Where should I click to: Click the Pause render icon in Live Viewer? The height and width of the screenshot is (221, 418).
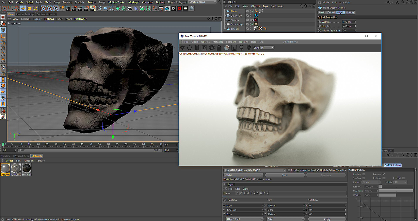tap(197, 48)
